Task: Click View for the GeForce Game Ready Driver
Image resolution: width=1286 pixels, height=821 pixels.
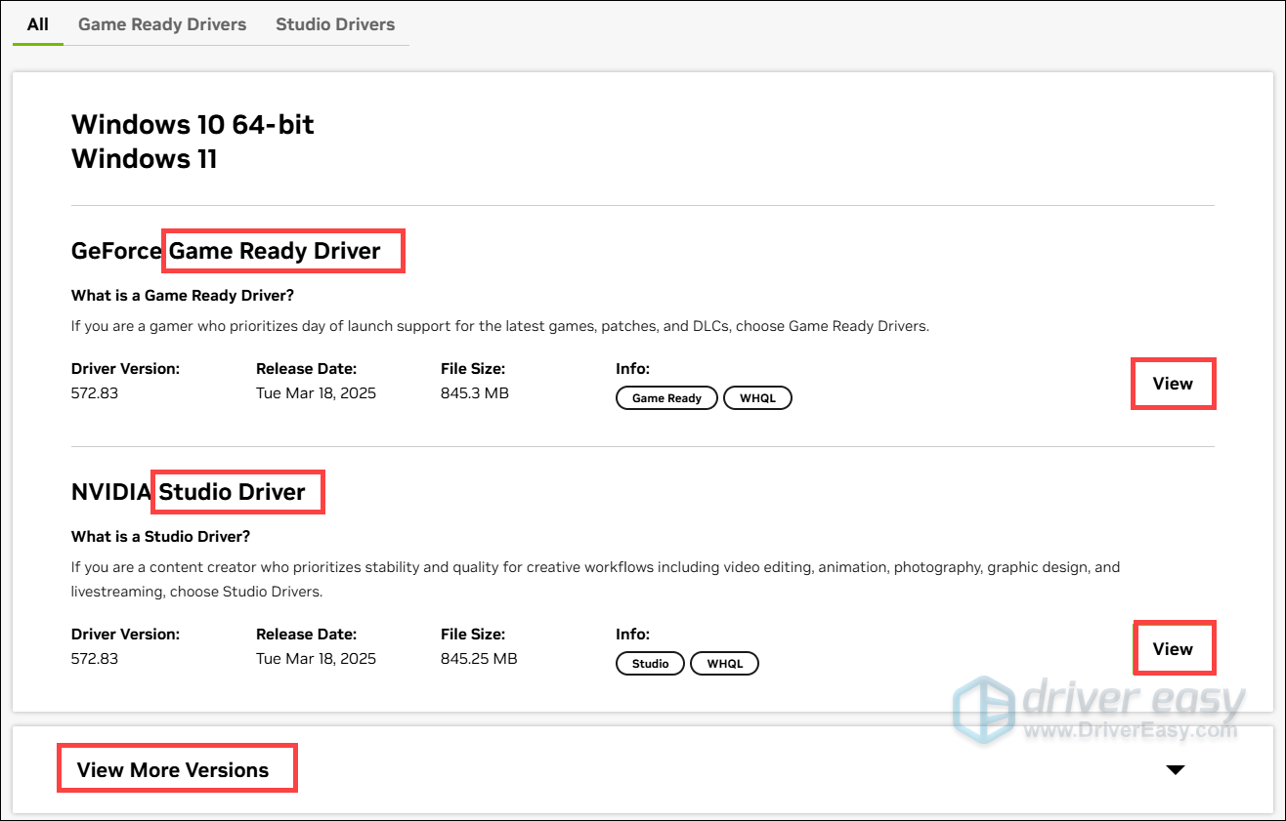Action: coord(1173,383)
